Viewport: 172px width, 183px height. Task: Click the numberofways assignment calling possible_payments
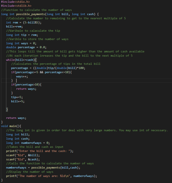(43, 168)
